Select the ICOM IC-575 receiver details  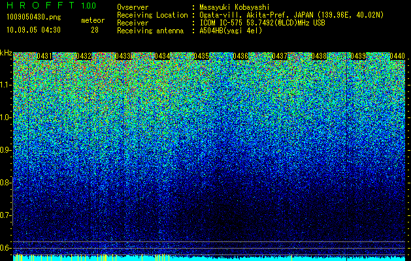coord(262,23)
